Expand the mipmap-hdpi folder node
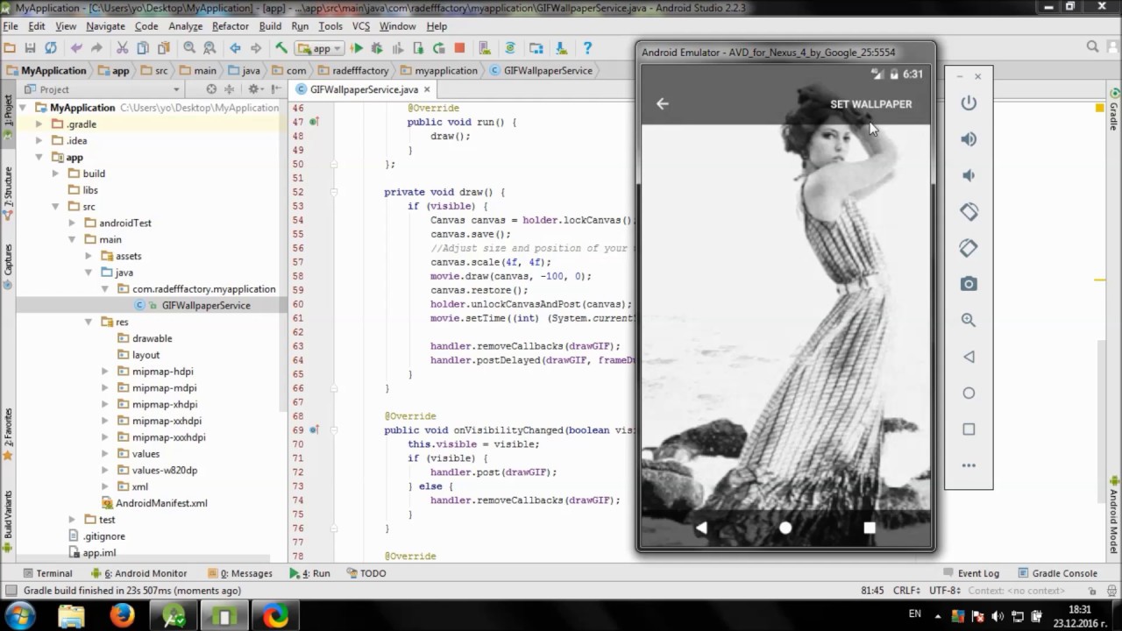This screenshot has height=631, width=1122. click(x=105, y=372)
